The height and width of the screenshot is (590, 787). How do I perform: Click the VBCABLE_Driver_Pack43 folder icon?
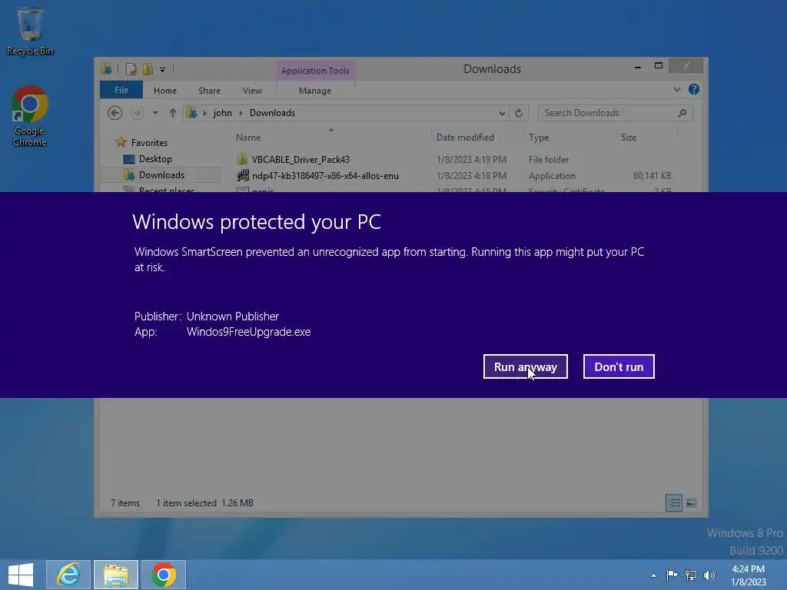pos(242,159)
